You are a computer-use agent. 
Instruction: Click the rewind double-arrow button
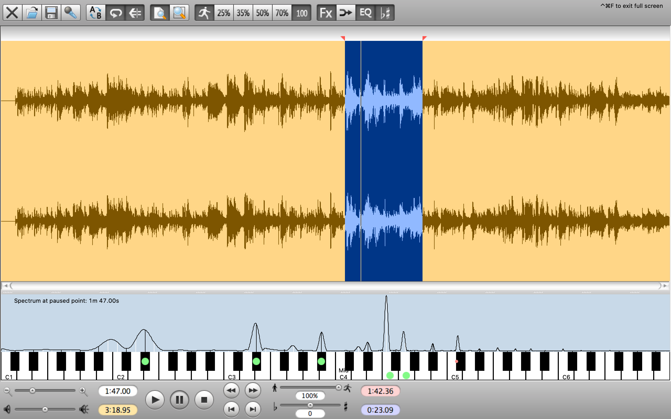231,390
